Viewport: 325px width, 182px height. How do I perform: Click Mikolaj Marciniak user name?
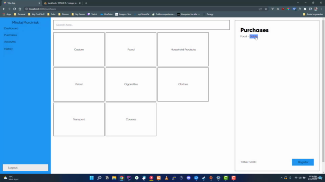pyautogui.click(x=25, y=22)
